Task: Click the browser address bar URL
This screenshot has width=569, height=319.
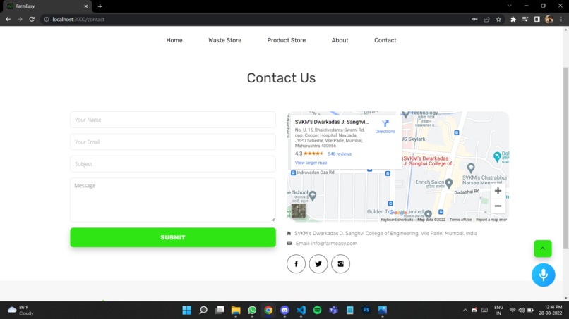Action: coord(78,19)
